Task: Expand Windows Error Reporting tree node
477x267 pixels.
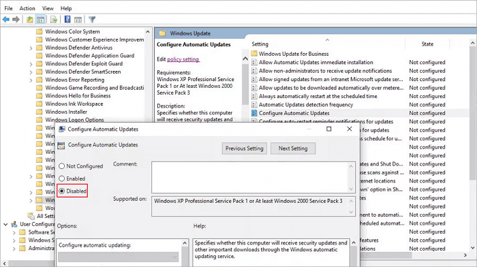Action: tap(31, 80)
